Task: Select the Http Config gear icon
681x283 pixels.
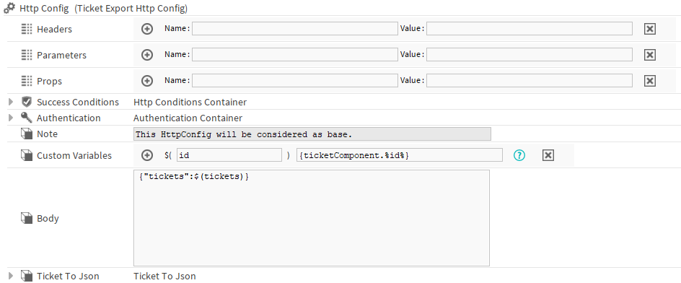Action: coord(9,8)
